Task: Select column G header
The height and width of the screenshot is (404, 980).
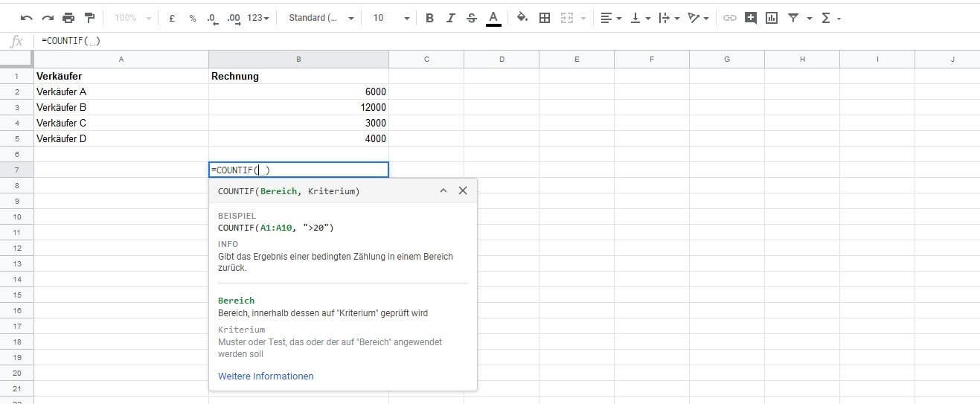Action: pyautogui.click(x=727, y=60)
